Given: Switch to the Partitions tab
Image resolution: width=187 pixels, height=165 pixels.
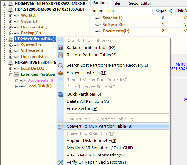Looking at the screenshot, I should click(101, 3).
